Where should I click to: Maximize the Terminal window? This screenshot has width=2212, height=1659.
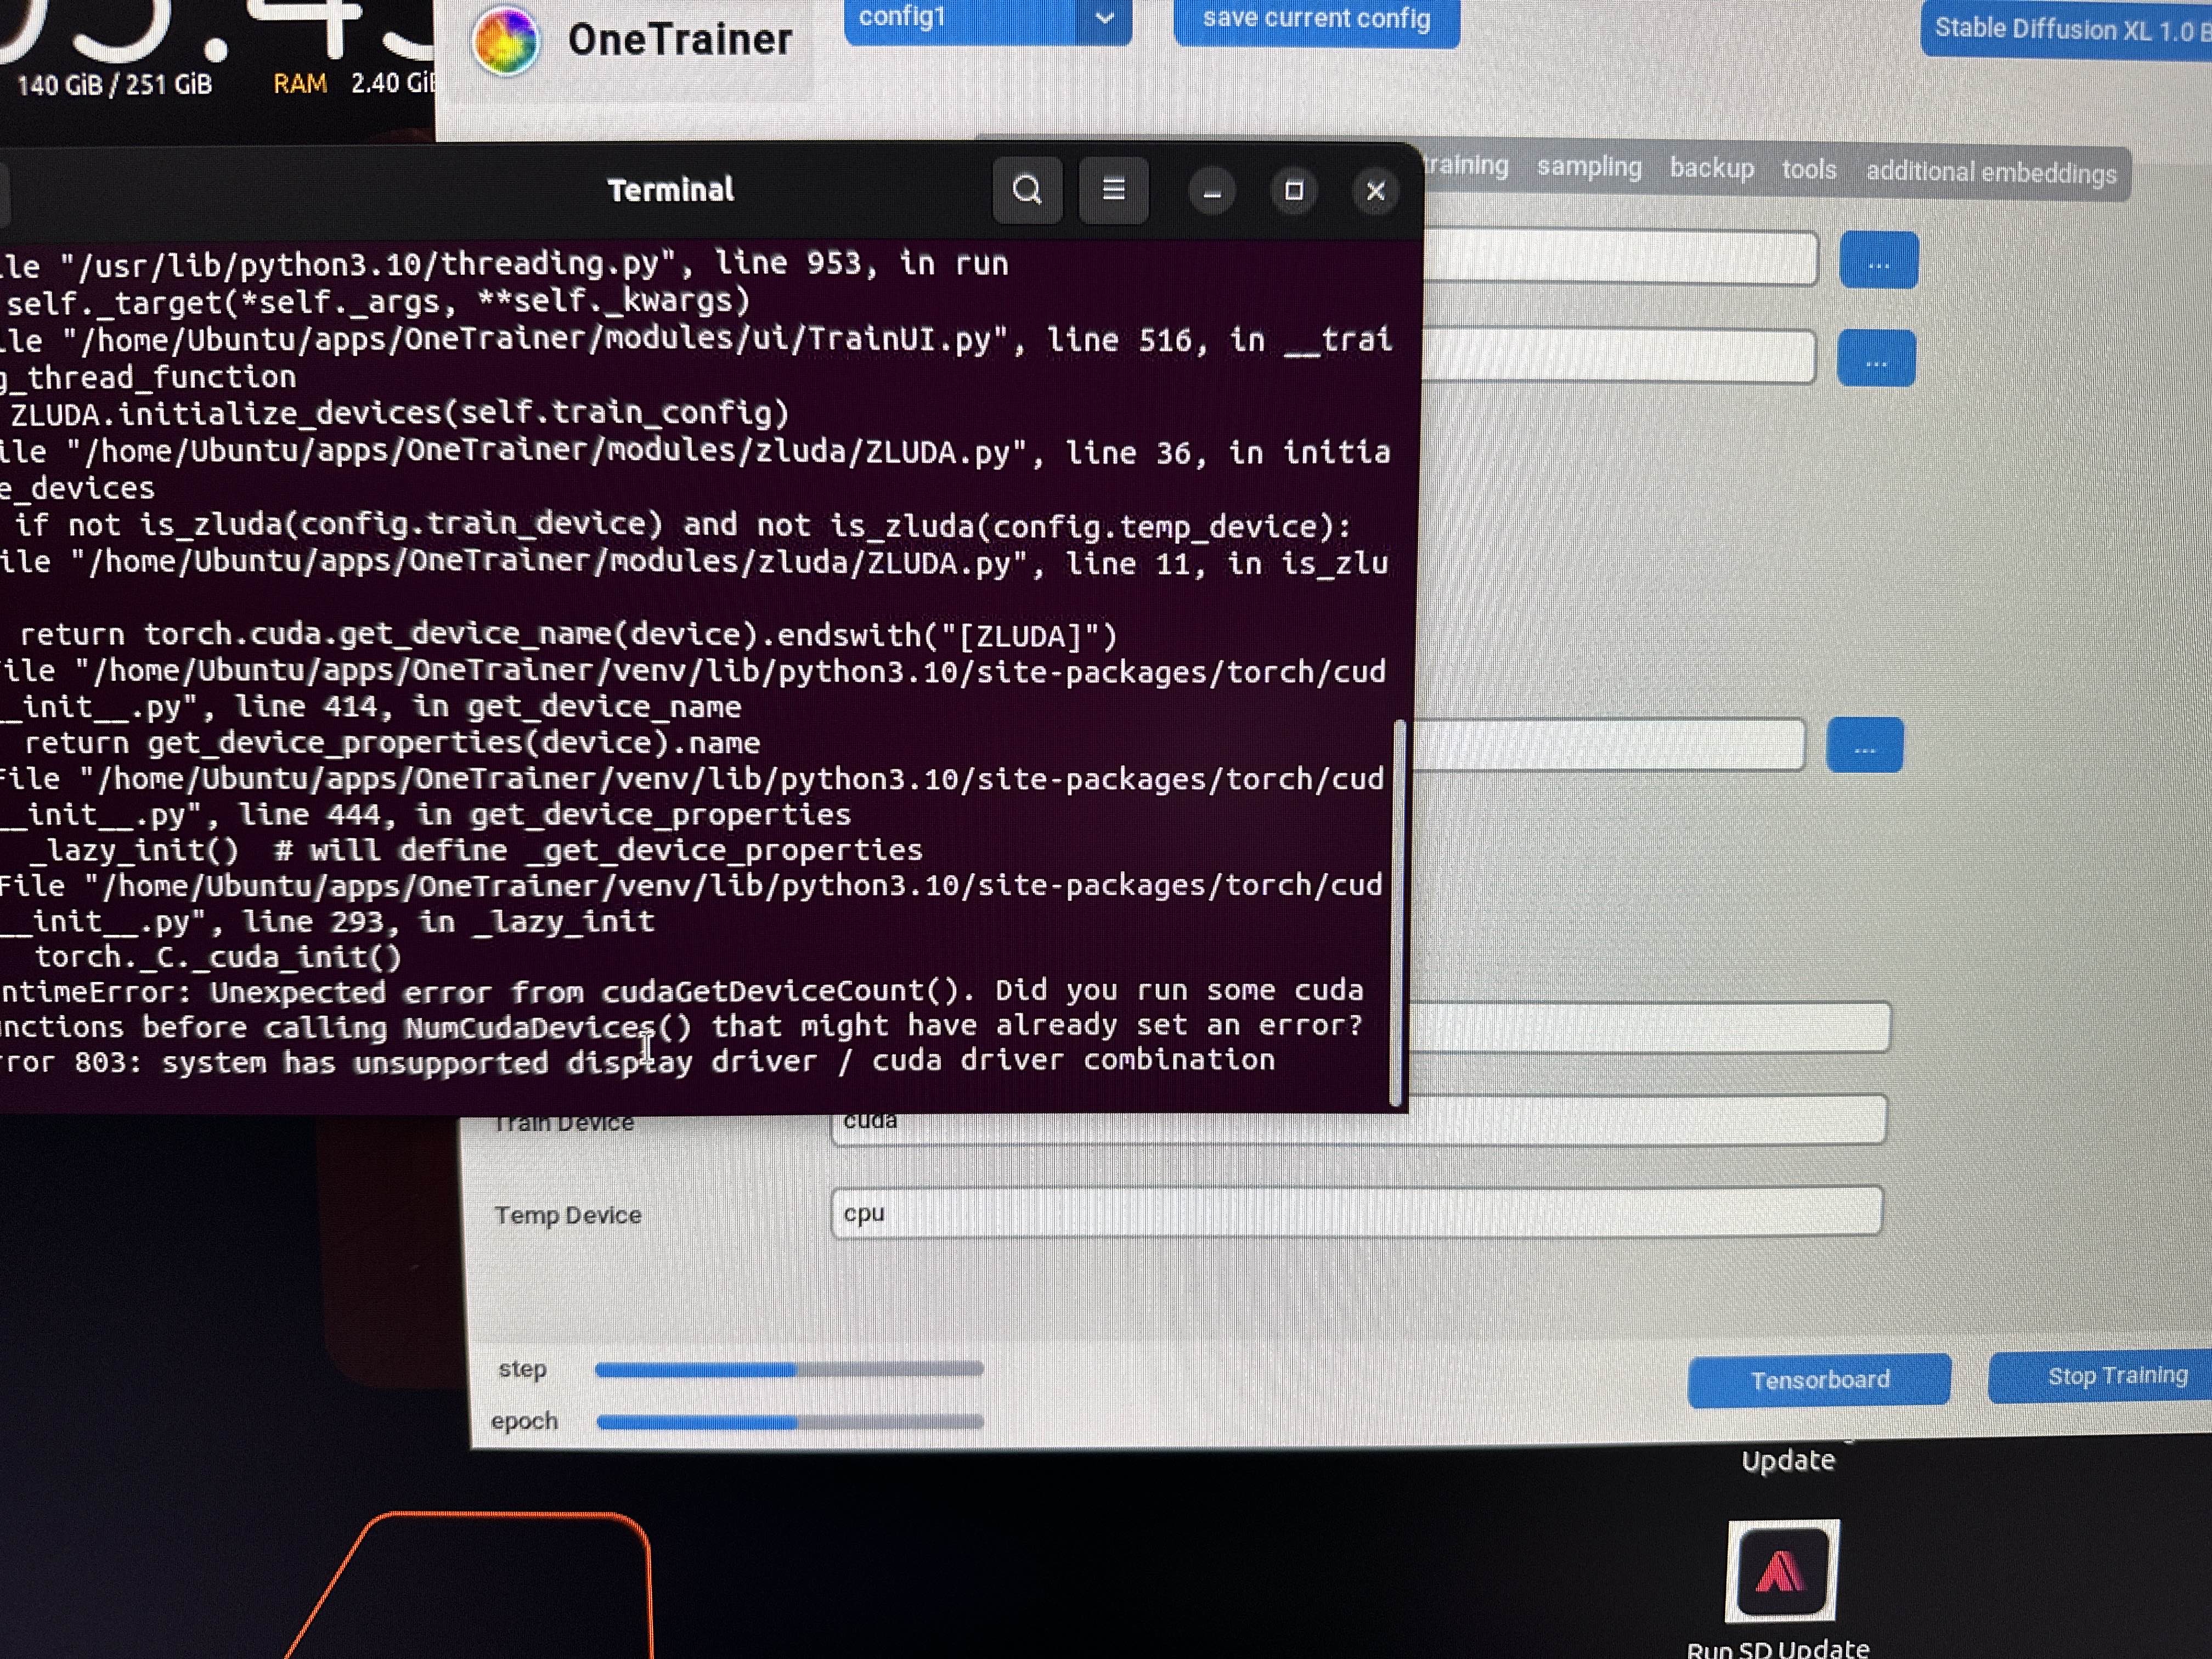pos(1294,191)
